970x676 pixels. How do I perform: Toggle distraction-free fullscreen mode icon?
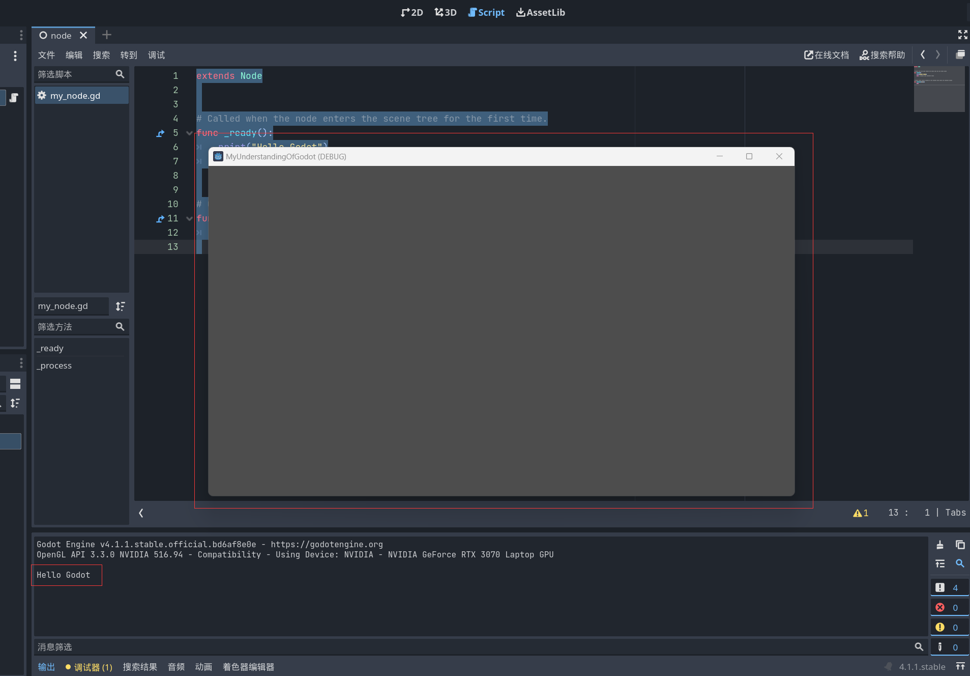[x=962, y=35]
